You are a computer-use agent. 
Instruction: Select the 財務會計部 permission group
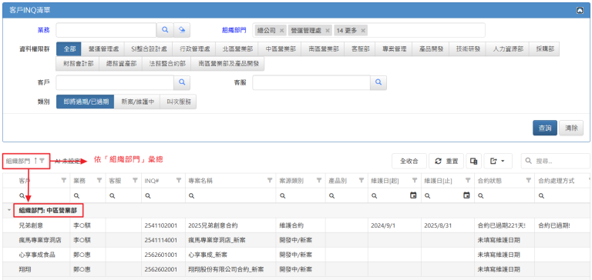coord(78,64)
